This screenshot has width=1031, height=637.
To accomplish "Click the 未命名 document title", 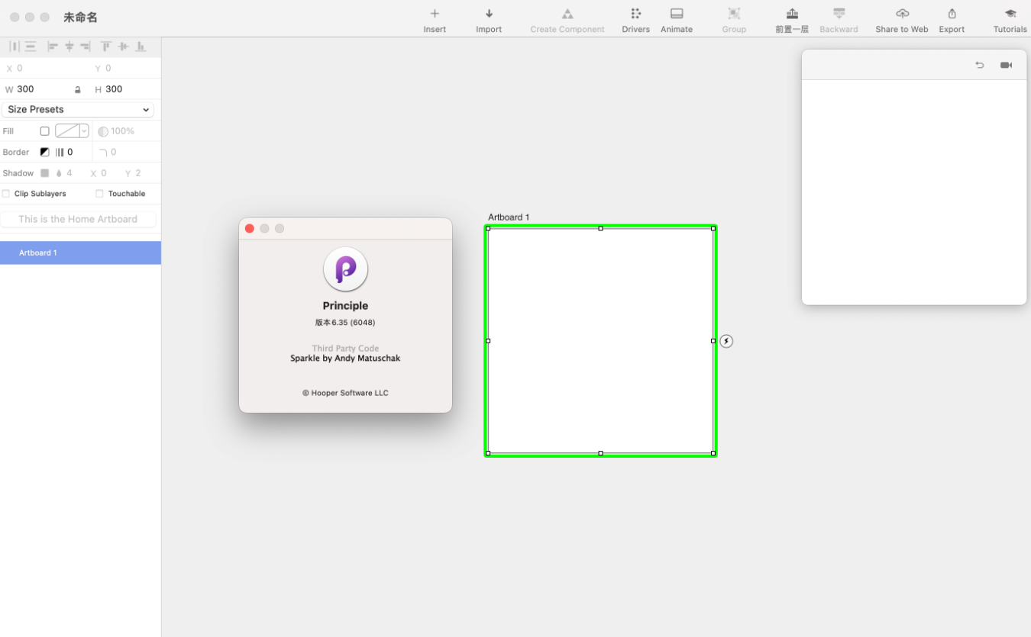I will pyautogui.click(x=80, y=17).
